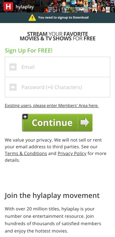Click the hylaplay brand name in header
Image resolution: width=115 pixels, height=237 pixels.
(25, 7)
